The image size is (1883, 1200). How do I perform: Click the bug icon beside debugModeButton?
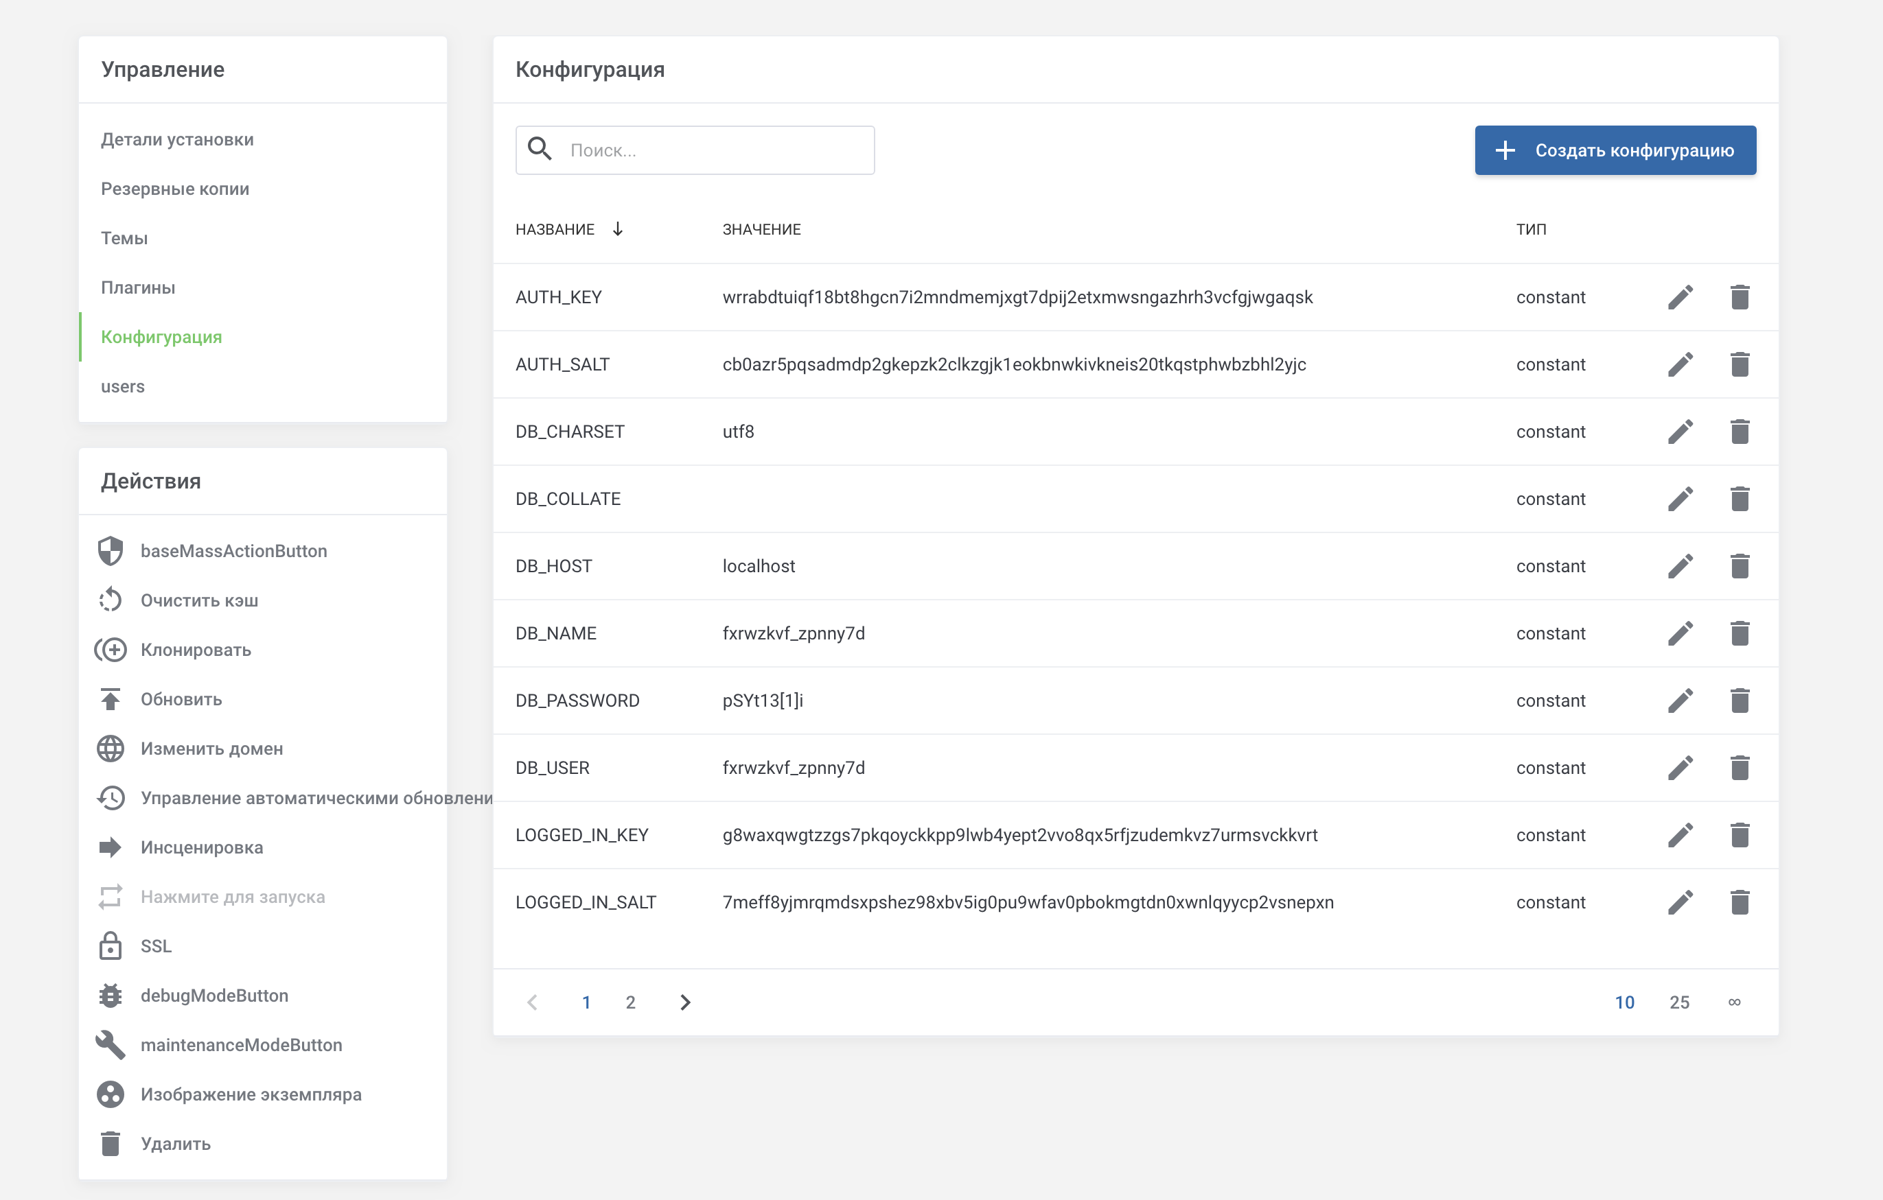pyautogui.click(x=111, y=995)
